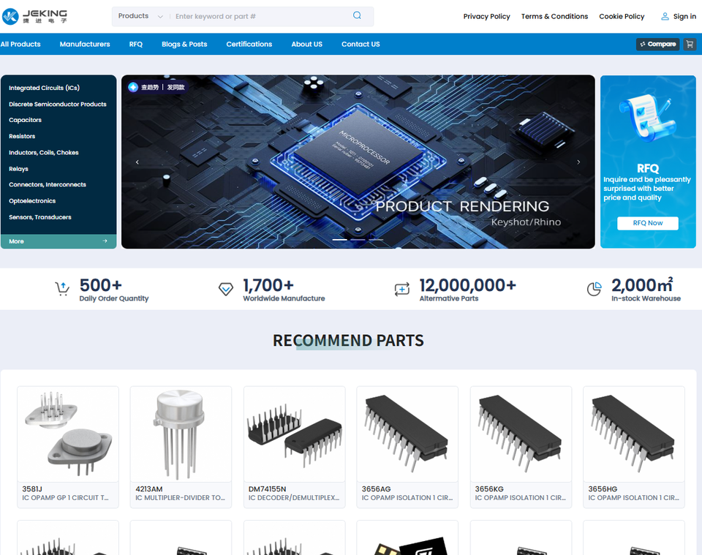702x555 pixels.
Task: Click the Alternative Parts swap icon
Action: (402, 289)
